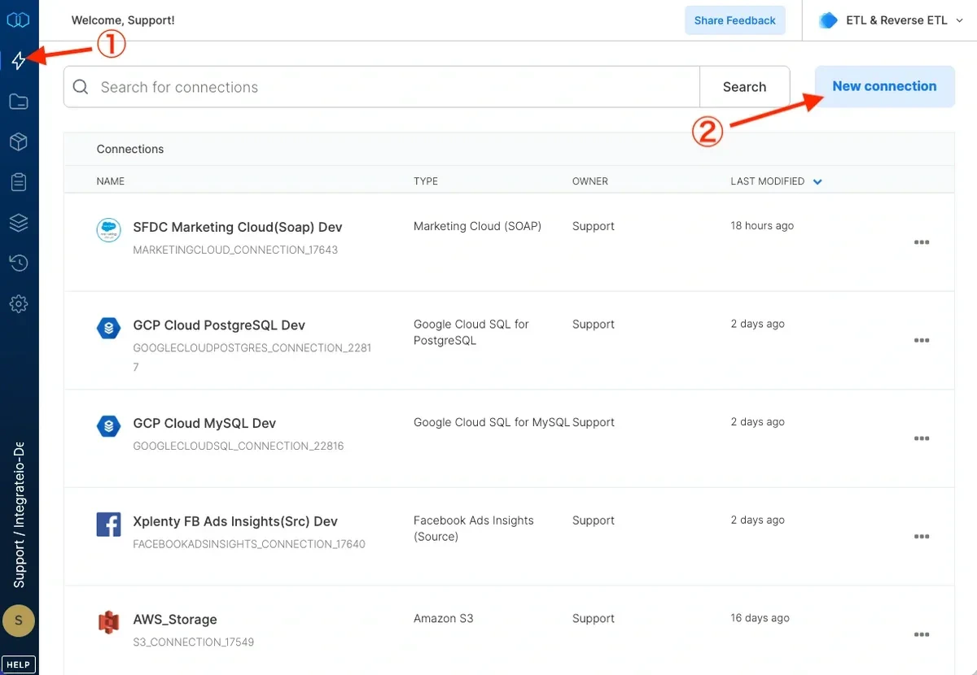
Task: Open the more menu for GCP Cloud MySQL Dev
Action: (x=922, y=438)
